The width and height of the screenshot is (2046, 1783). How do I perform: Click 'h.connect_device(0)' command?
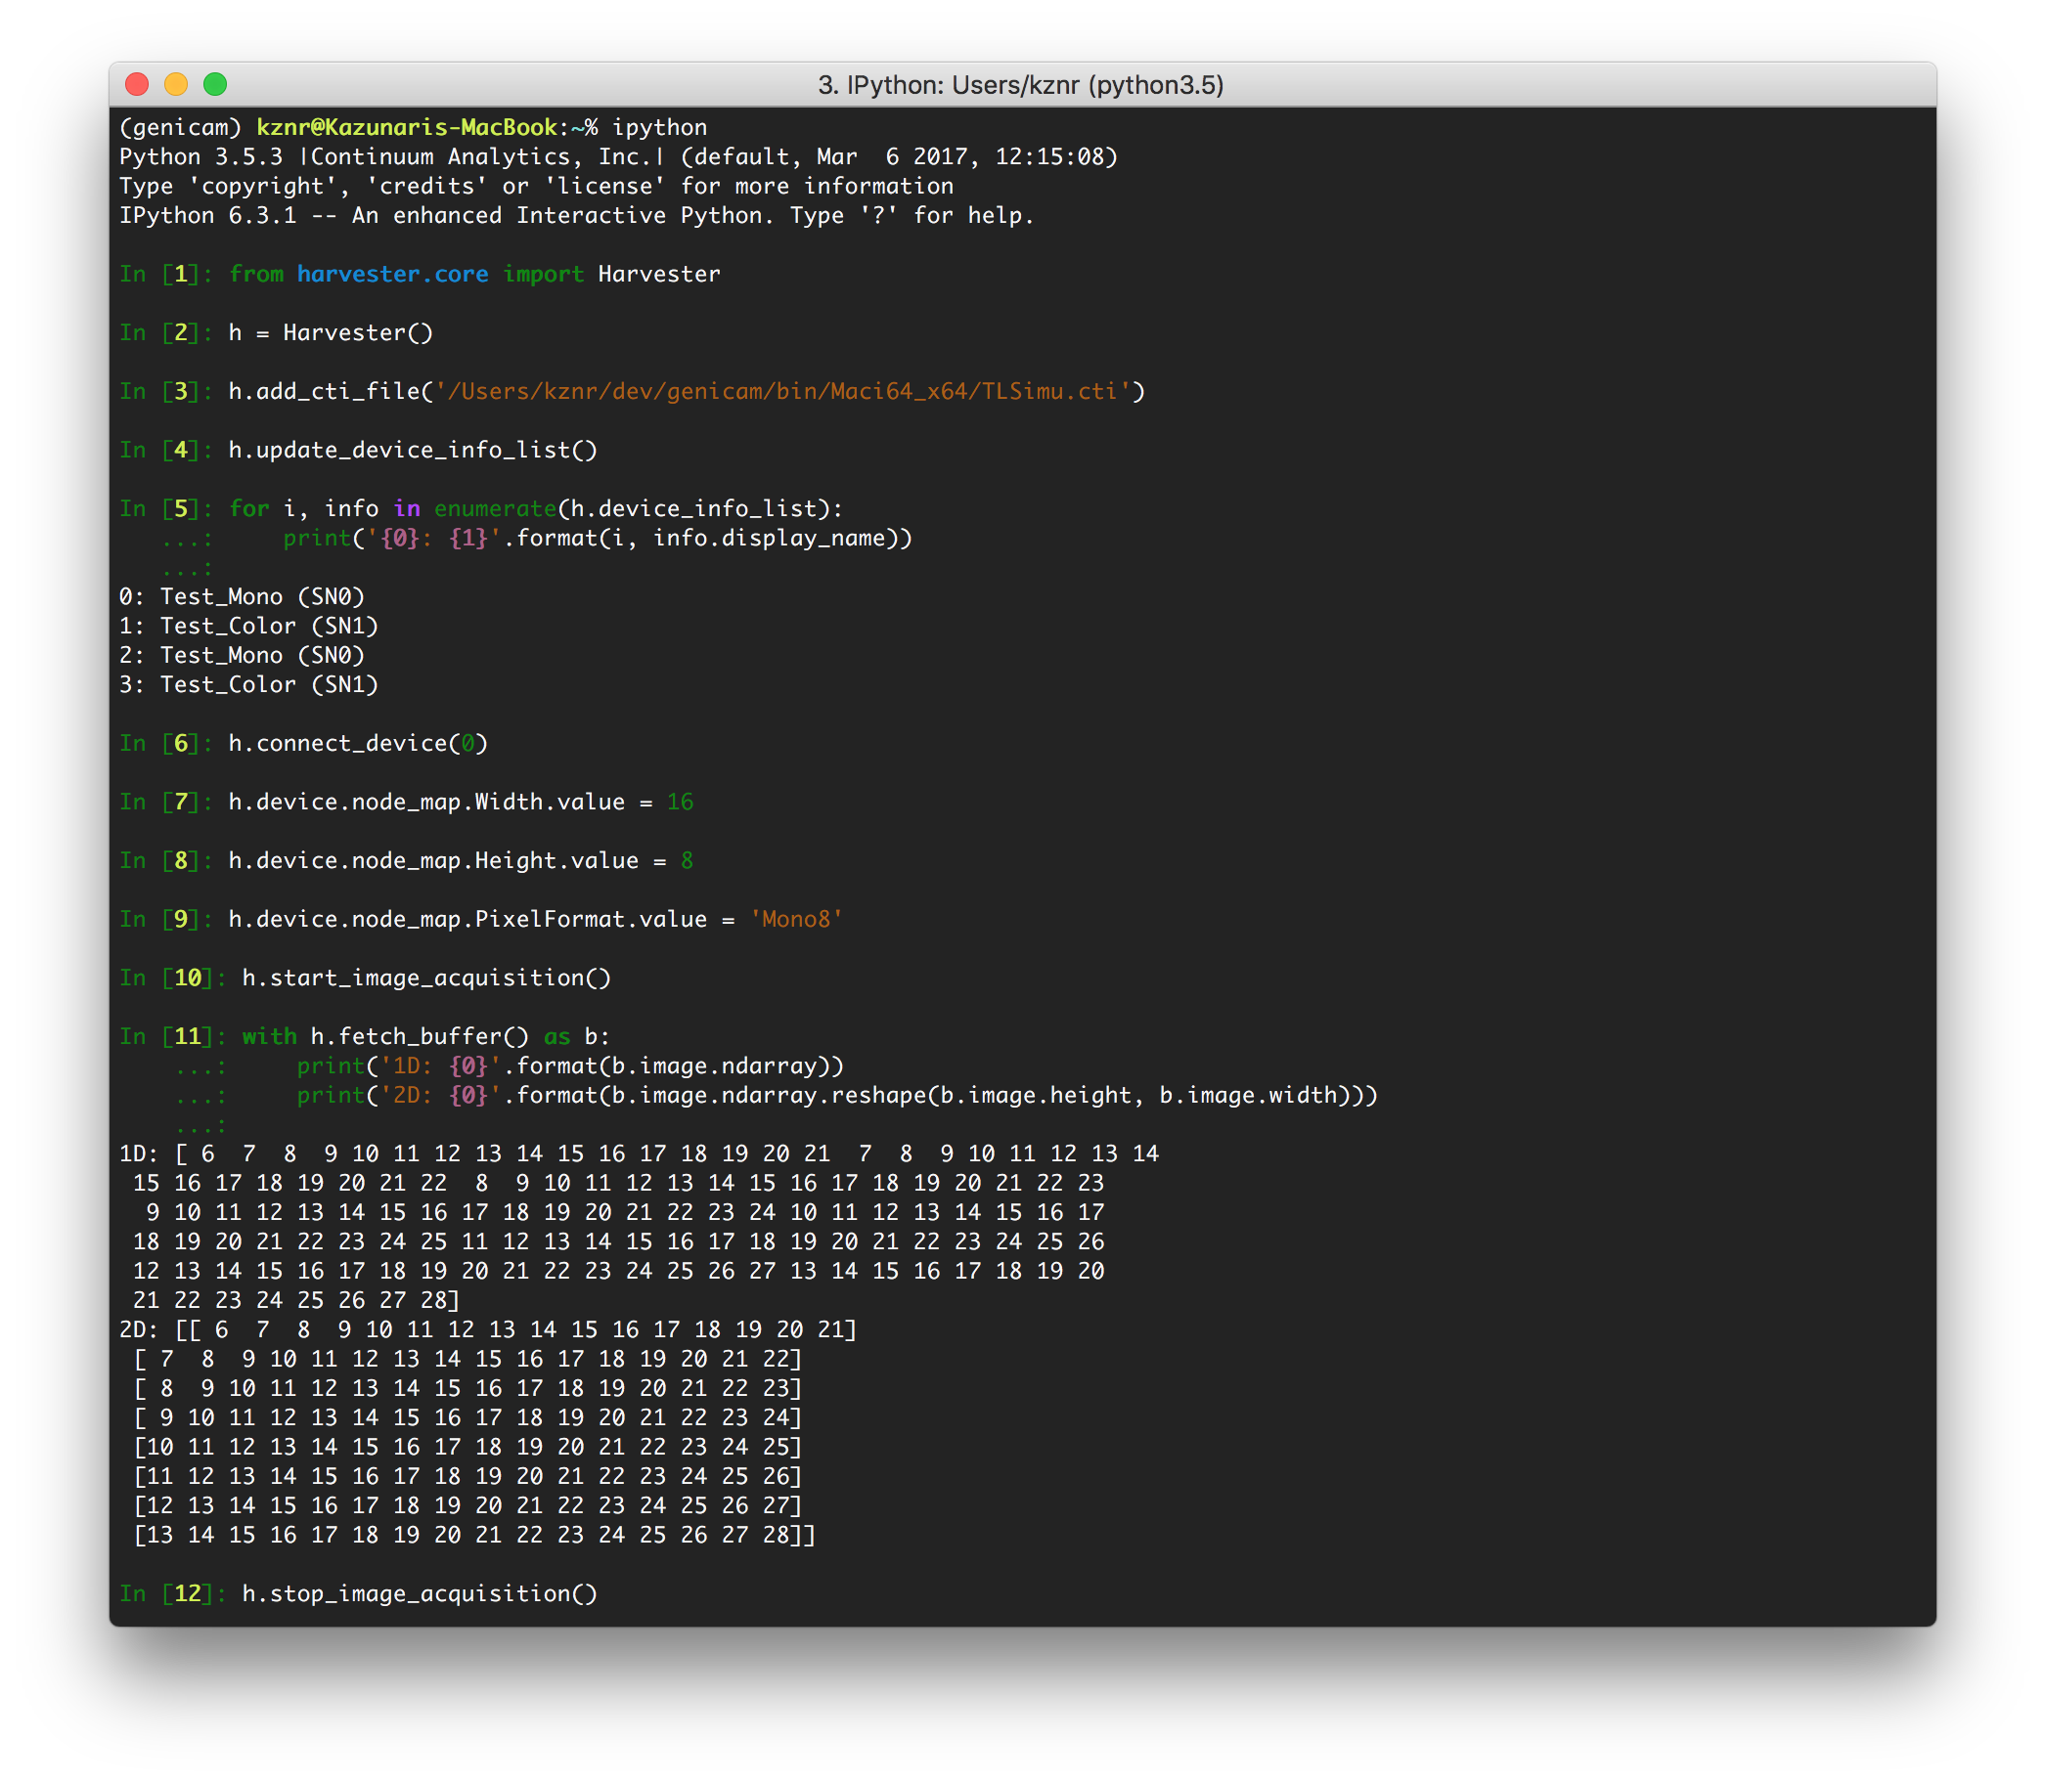coord(358,743)
